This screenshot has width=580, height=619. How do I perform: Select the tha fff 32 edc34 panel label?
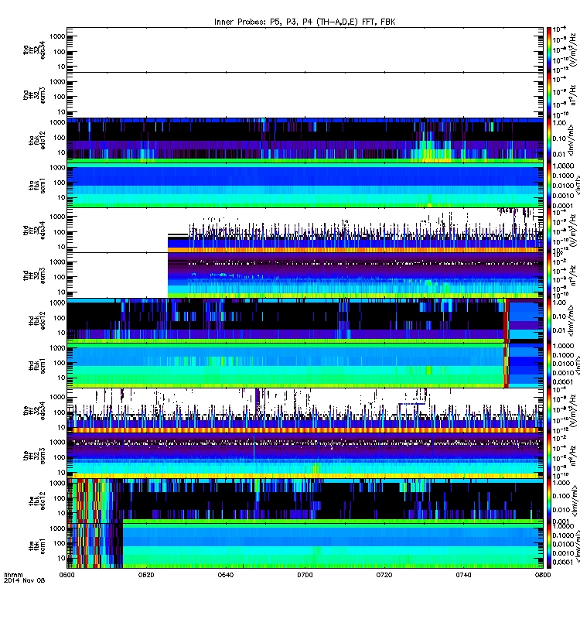(x=34, y=50)
